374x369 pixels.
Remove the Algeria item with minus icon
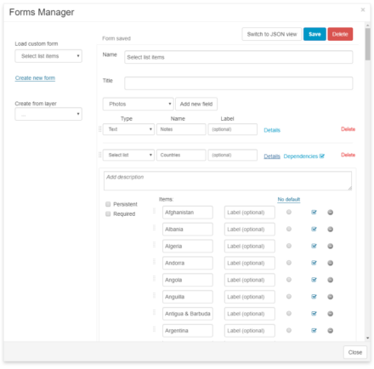330,246
